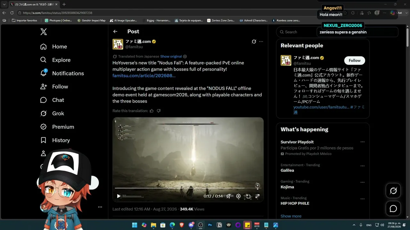
Task: Follow famitsu in Relevant people
Action: [x=355, y=60]
